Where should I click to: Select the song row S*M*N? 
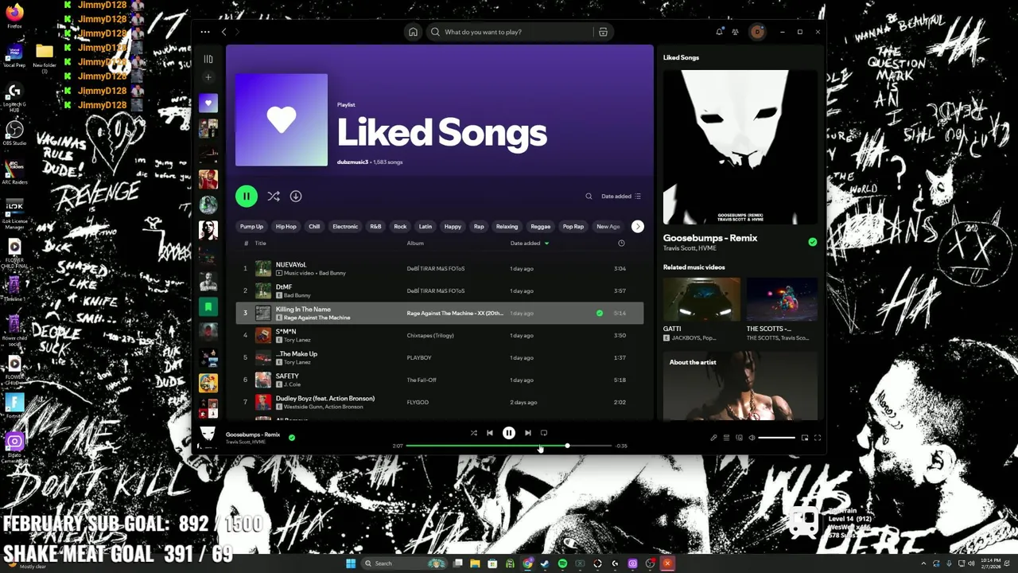point(439,335)
